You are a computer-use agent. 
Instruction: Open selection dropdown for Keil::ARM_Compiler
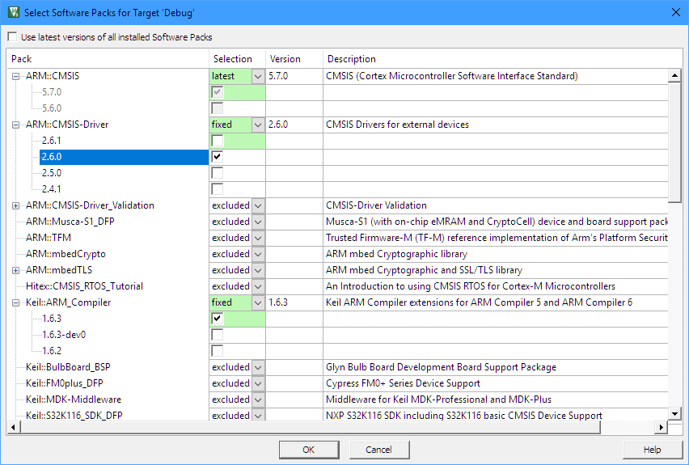[259, 302]
